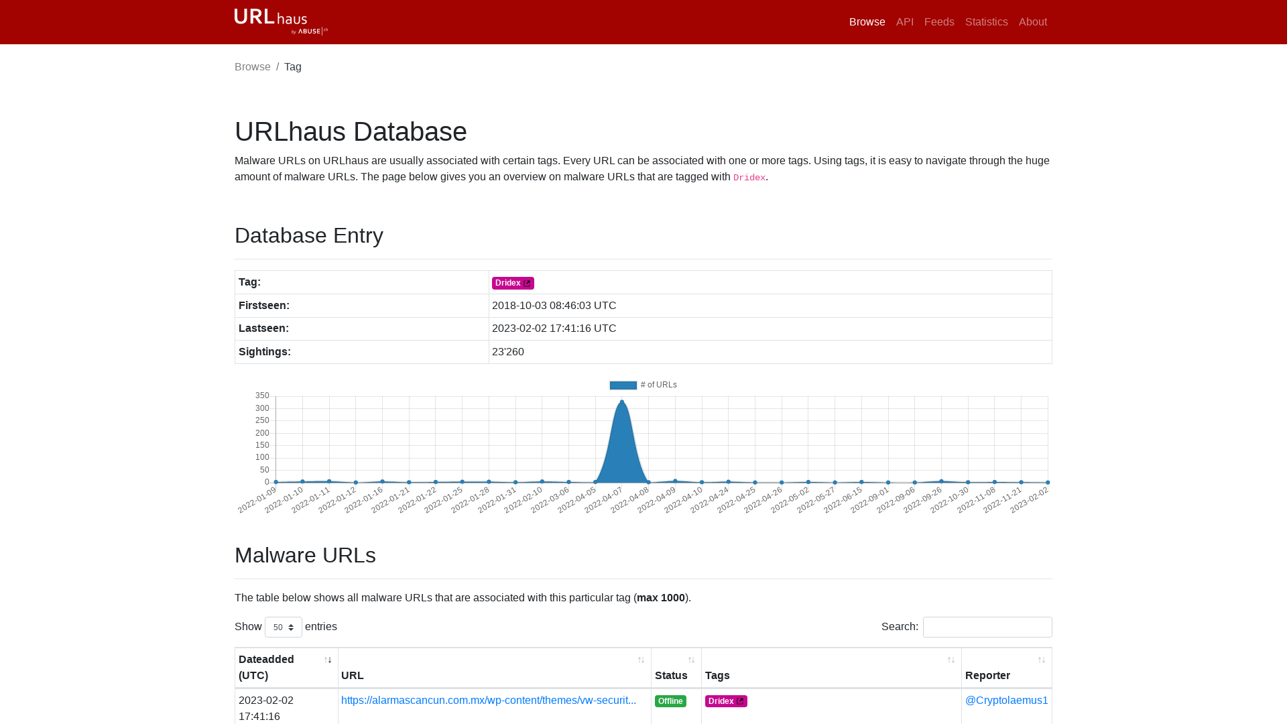This screenshot has width=1287, height=724.
Task: Toggle '# of URLs' chart legend swatch
Action: coord(623,385)
